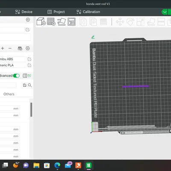This screenshot has width=171, height=171.
Task: Click the AMS filament sync icon
Action: coord(20,48)
